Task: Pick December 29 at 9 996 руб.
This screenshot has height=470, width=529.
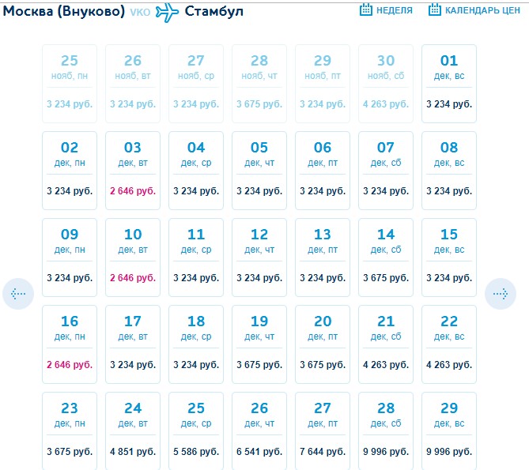Action: tap(449, 431)
